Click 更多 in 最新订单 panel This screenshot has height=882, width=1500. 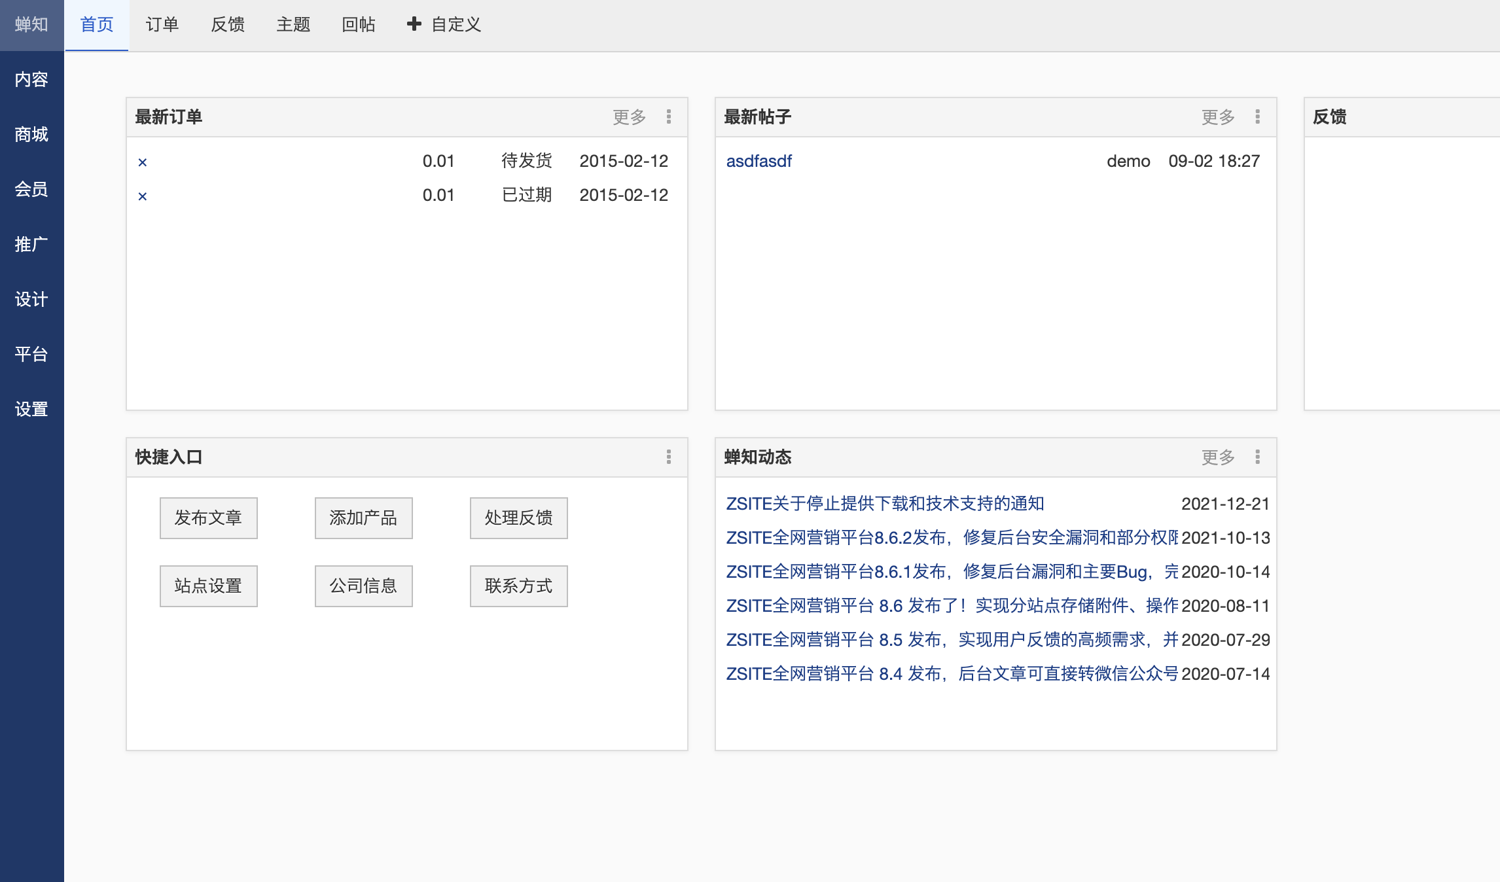tap(629, 117)
